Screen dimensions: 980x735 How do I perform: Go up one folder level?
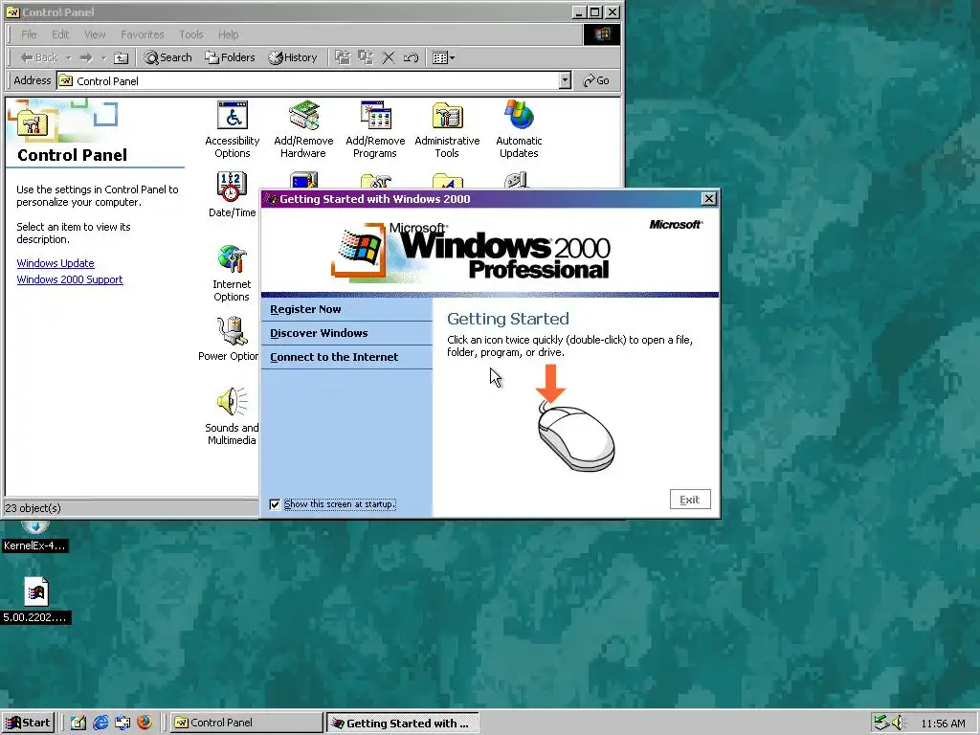click(x=122, y=58)
